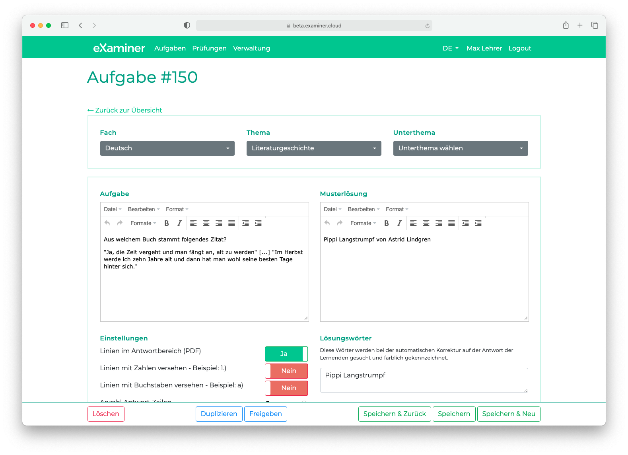Go to Verwaltung in navigation bar

coord(251,48)
